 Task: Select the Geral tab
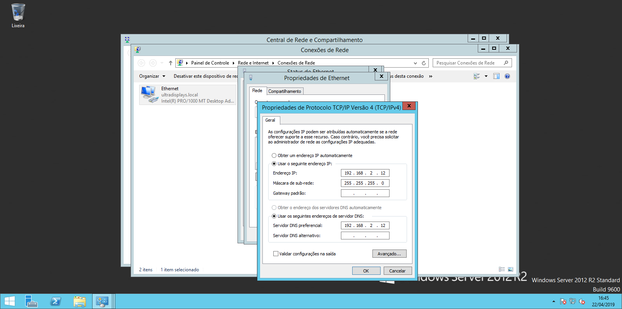(x=270, y=120)
